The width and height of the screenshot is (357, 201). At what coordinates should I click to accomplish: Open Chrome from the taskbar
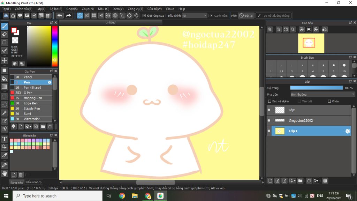click(x=122, y=196)
